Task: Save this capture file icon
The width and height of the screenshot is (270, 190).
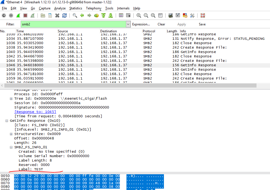Action: pos(50,15)
